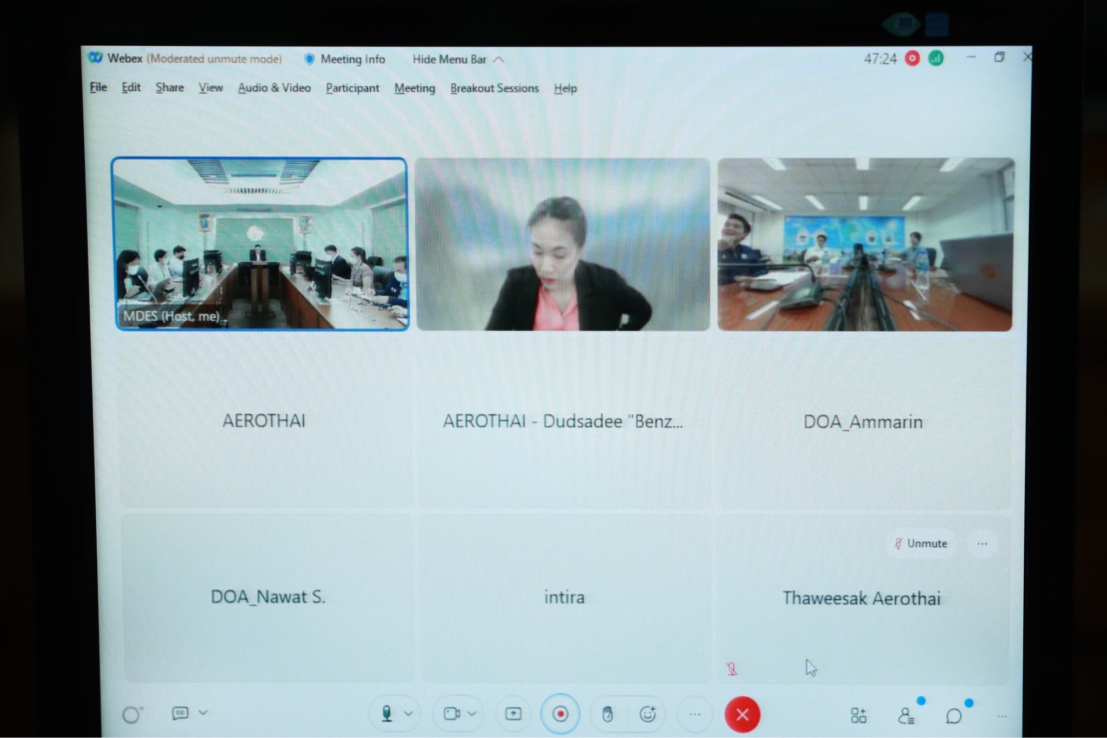Raise hand using the hand icon
Image resolution: width=1107 pixels, height=738 pixels.
pos(608,714)
